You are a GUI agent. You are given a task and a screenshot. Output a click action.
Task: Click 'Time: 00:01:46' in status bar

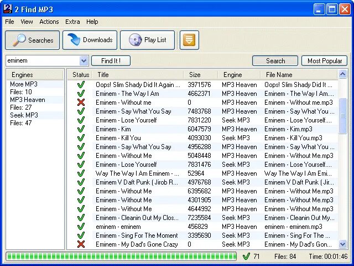[328, 257]
